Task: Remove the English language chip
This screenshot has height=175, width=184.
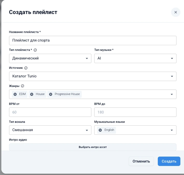Action: [100, 130]
